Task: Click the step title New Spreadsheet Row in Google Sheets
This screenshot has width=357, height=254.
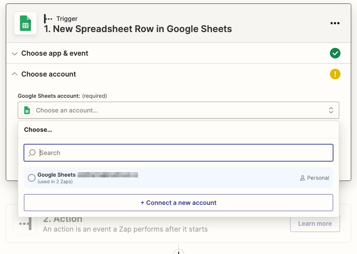Action: click(x=138, y=29)
